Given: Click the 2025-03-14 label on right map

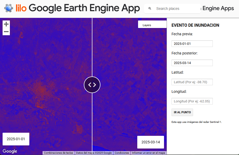Looking at the screenshot, I should click(x=151, y=142).
